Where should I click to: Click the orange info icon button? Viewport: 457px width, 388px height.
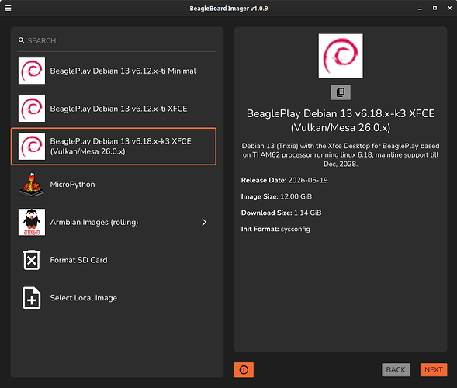244,370
